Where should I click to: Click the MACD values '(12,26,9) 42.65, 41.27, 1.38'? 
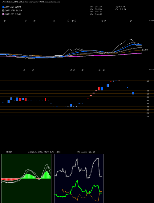[41, 152]
